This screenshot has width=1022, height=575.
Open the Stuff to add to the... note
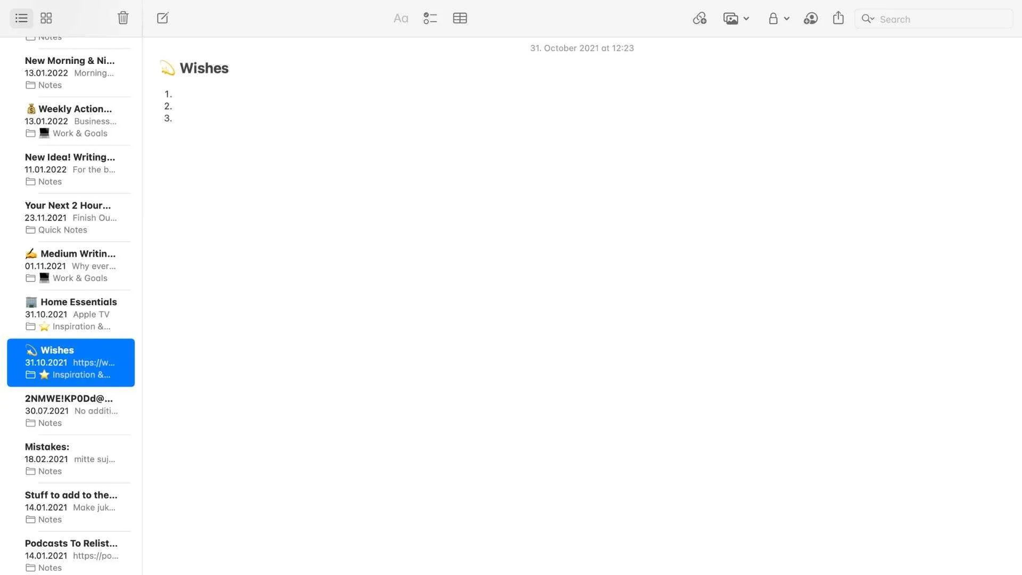pos(71,507)
